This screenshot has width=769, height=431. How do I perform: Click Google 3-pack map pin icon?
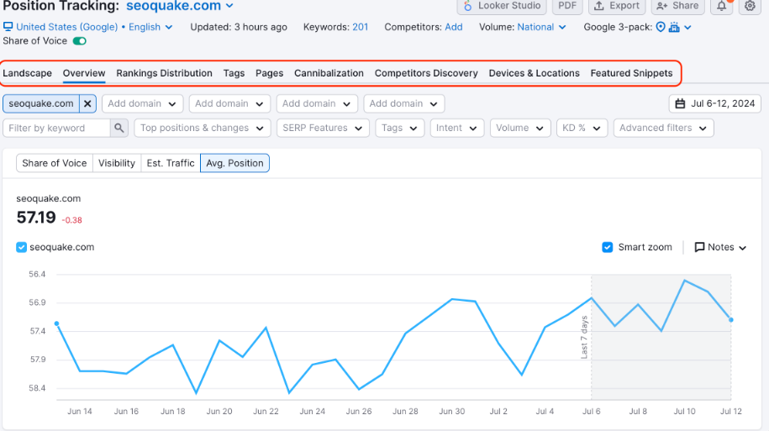point(661,27)
